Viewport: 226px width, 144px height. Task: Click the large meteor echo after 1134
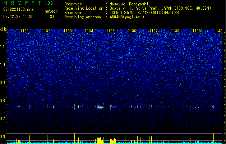(100, 107)
